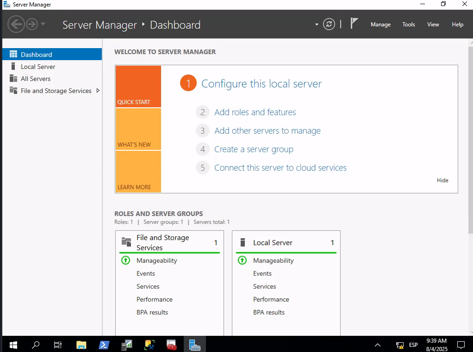Open PowerShell from the taskbar
Viewport: 473px width, 352px height.
[x=104, y=345]
